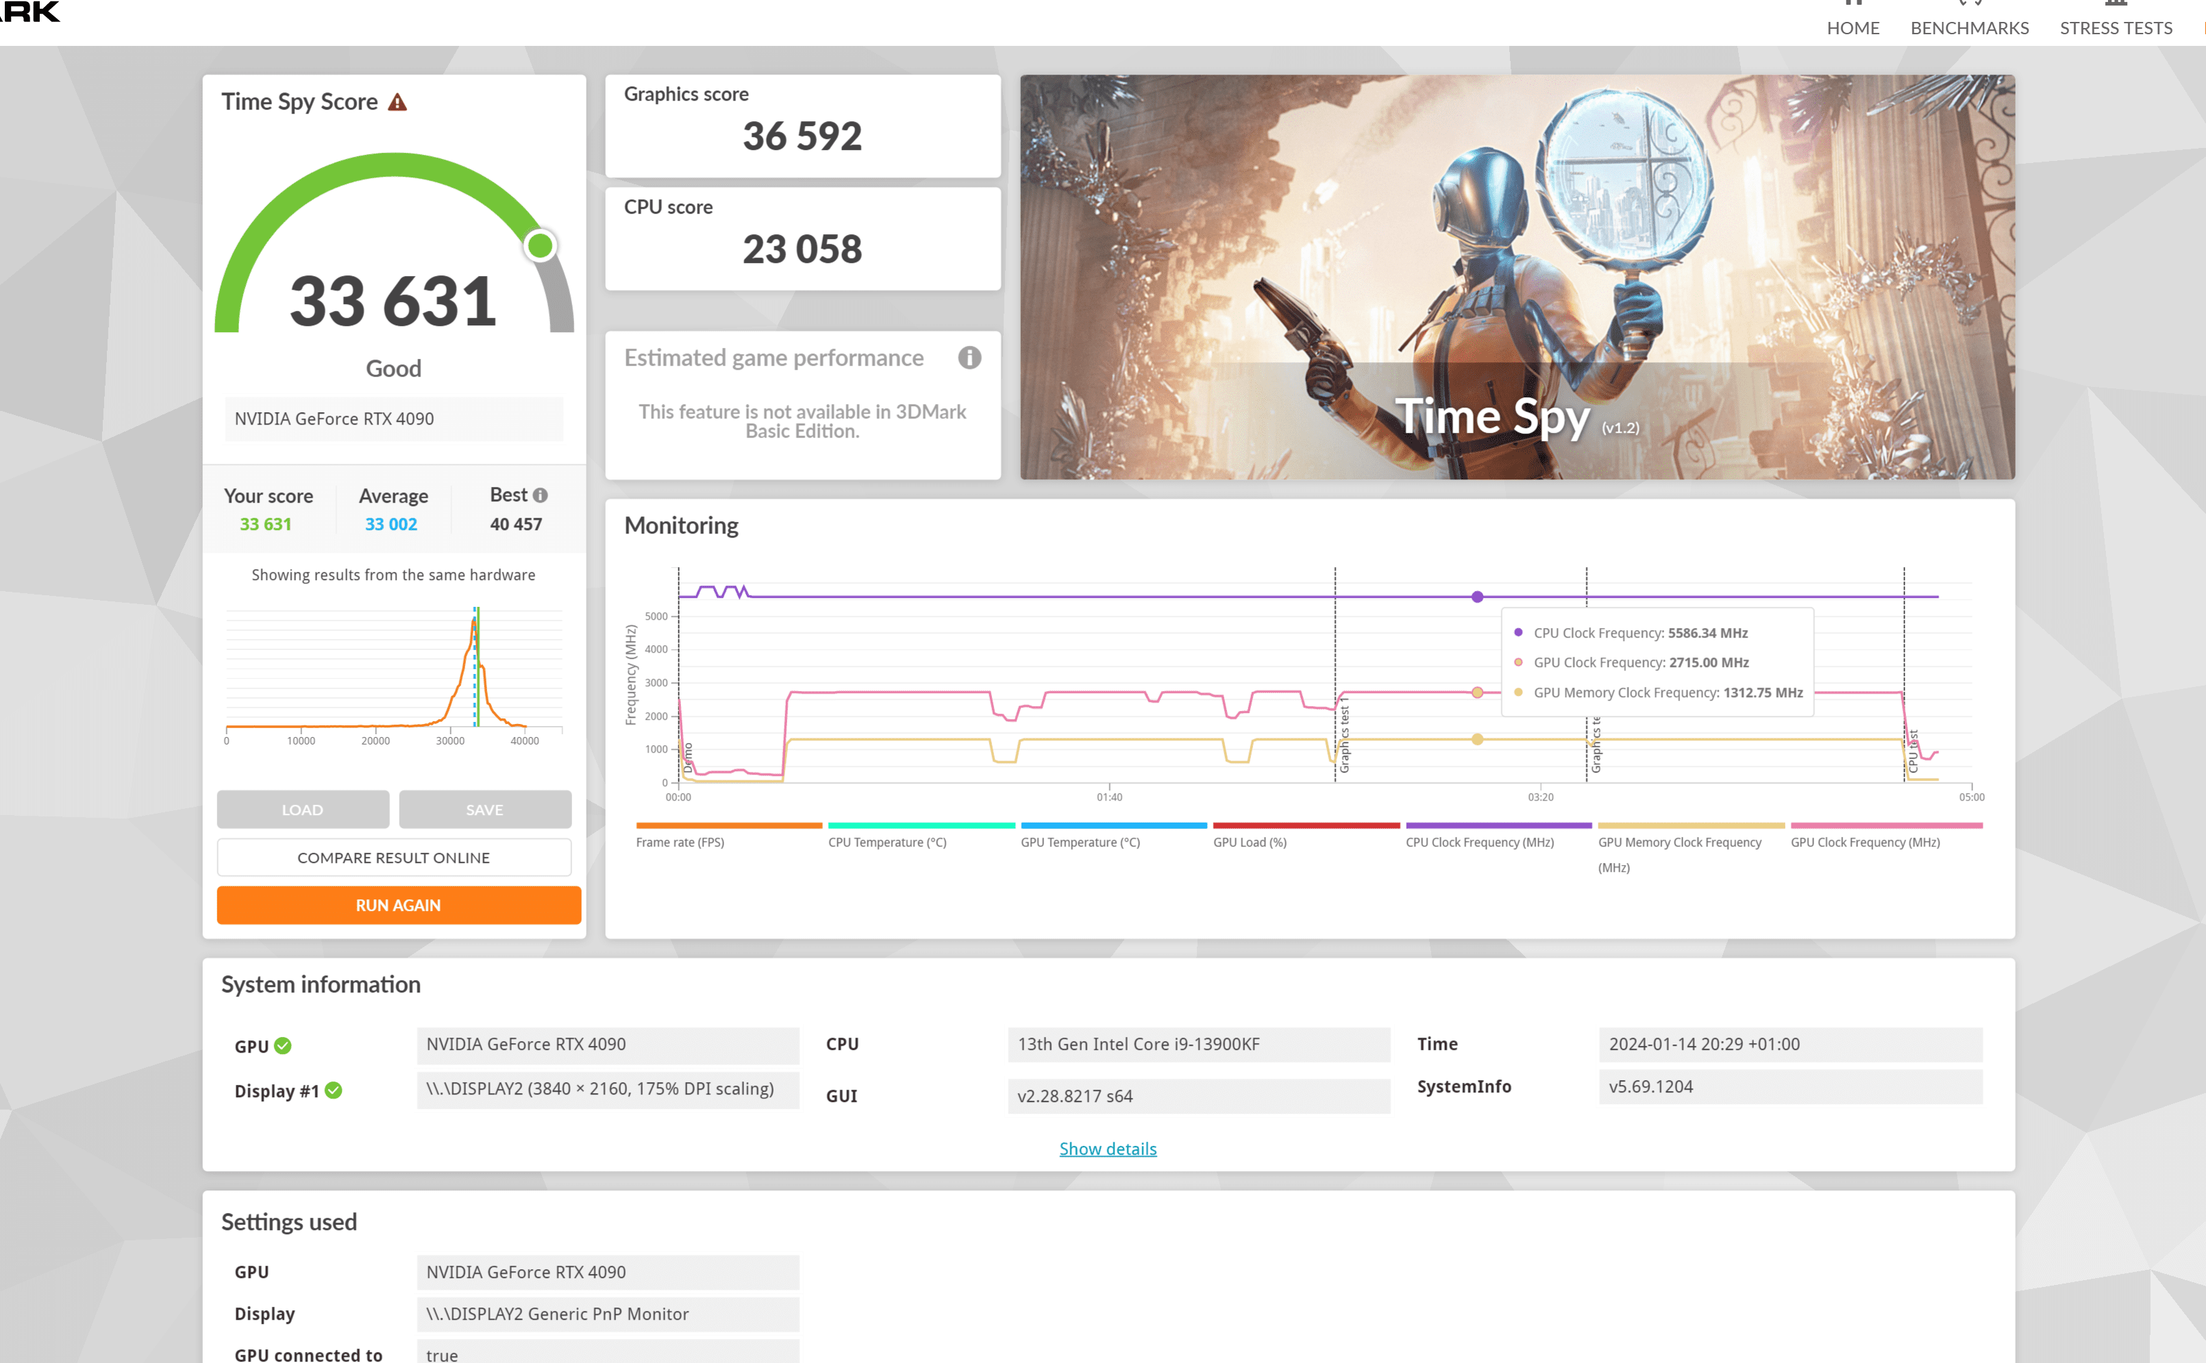2206x1363 pixels.
Task: Click the Graphics score value 36 592
Action: pyautogui.click(x=802, y=136)
